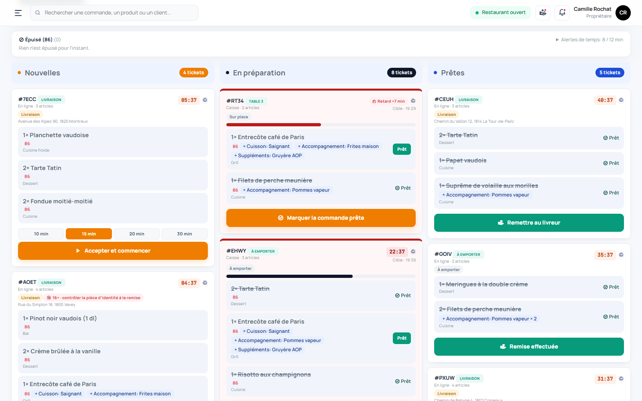Viewport: 642px width, 401px height.
Task: Click the service mode icon beside Restaurant ouvert
Action: click(x=543, y=13)
